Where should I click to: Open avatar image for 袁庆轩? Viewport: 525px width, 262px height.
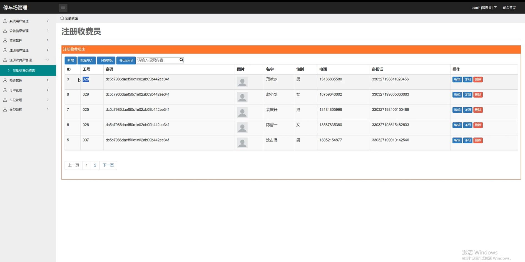[x=242, y=112]
